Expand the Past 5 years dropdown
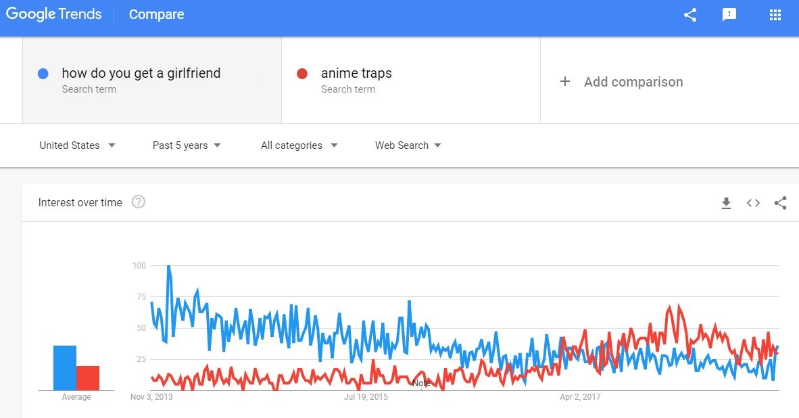Viewport: 799px width, 418px height. pos(187,145)
